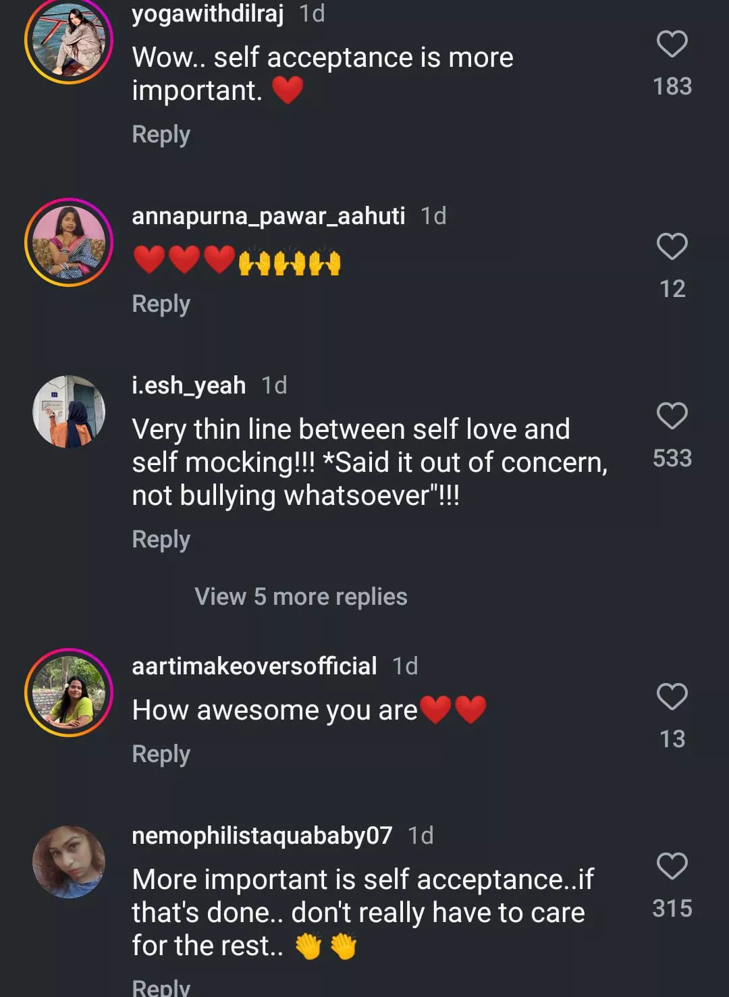Go to nemophilistaquababy07 username profile
The width and height of the screenshot is (729, 997).
tap(261, 836)
